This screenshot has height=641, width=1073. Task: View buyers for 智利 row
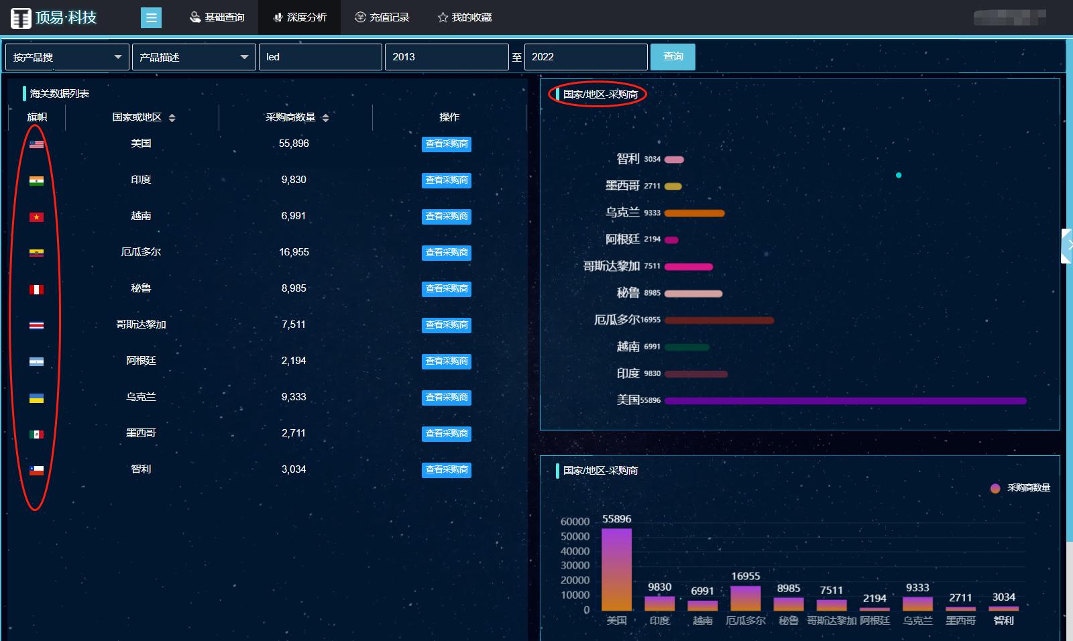447,470
